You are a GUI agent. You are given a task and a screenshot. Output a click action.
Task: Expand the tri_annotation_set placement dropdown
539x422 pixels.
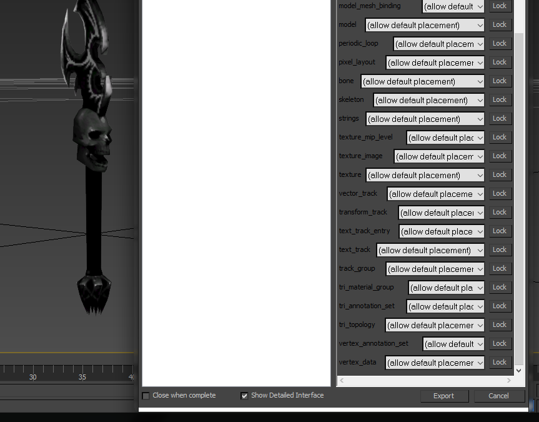pos(445,307)
